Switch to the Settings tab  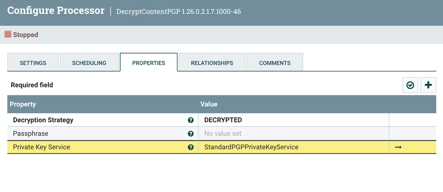33,62
